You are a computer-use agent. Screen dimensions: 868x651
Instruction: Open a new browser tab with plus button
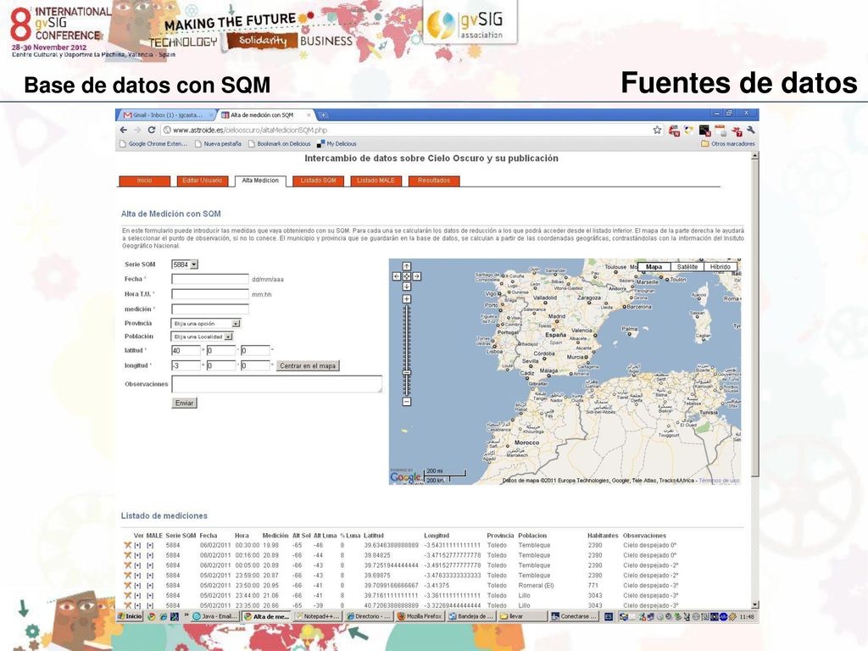pyautogui.click(x=323, y=114)
